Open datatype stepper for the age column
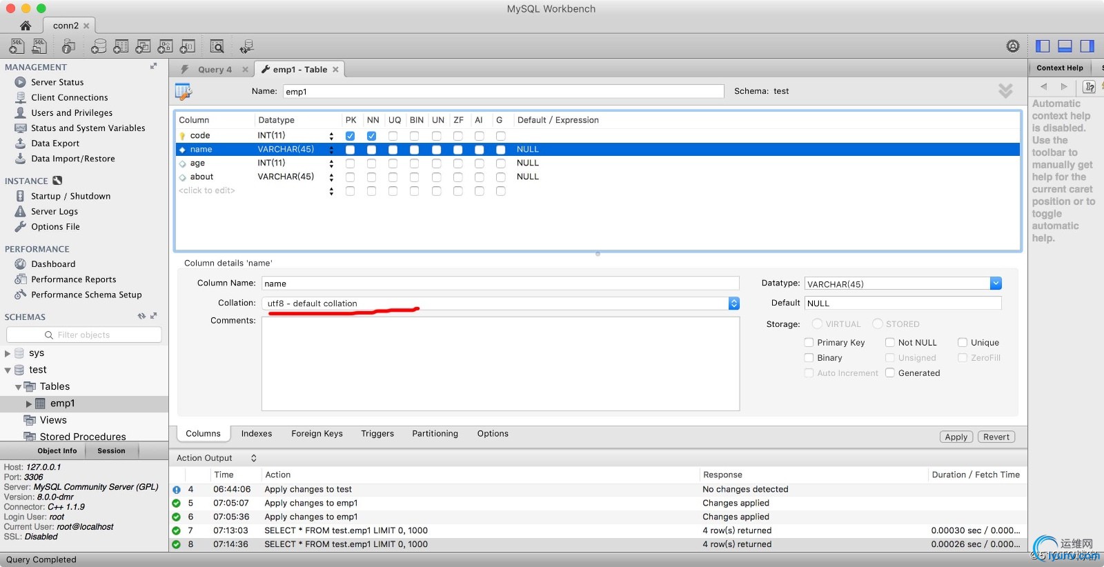The image size is (1104, 567). click(x=331, y=163)
